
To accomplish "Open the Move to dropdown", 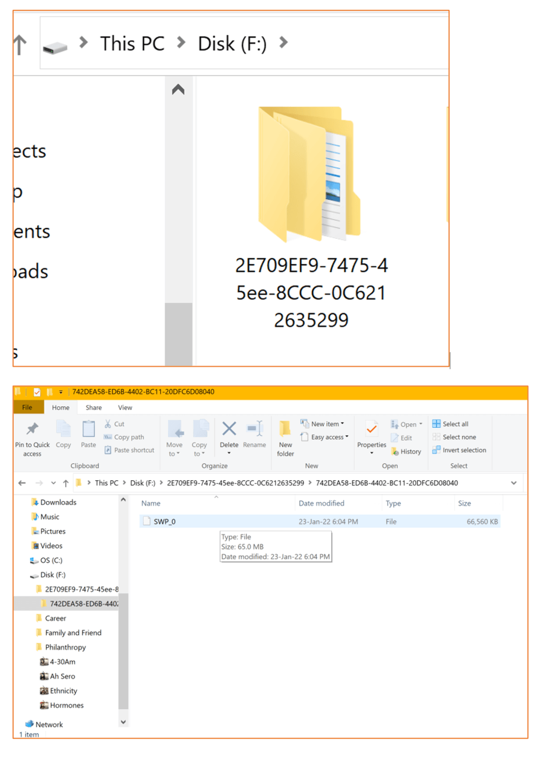I will (x=174, y=438).
